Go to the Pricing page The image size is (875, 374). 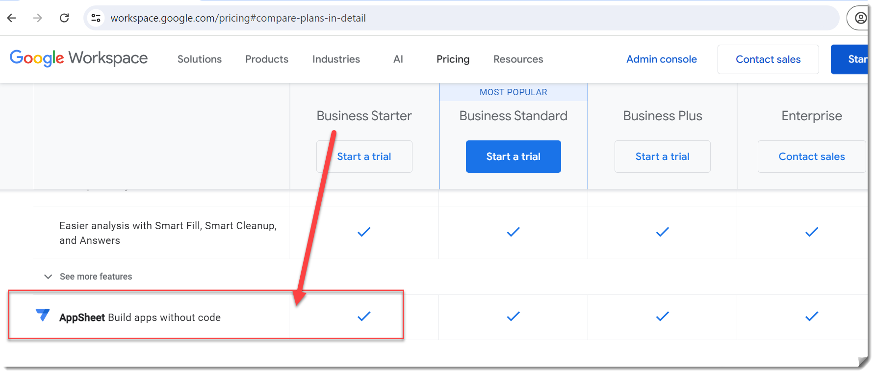point(453,59)
